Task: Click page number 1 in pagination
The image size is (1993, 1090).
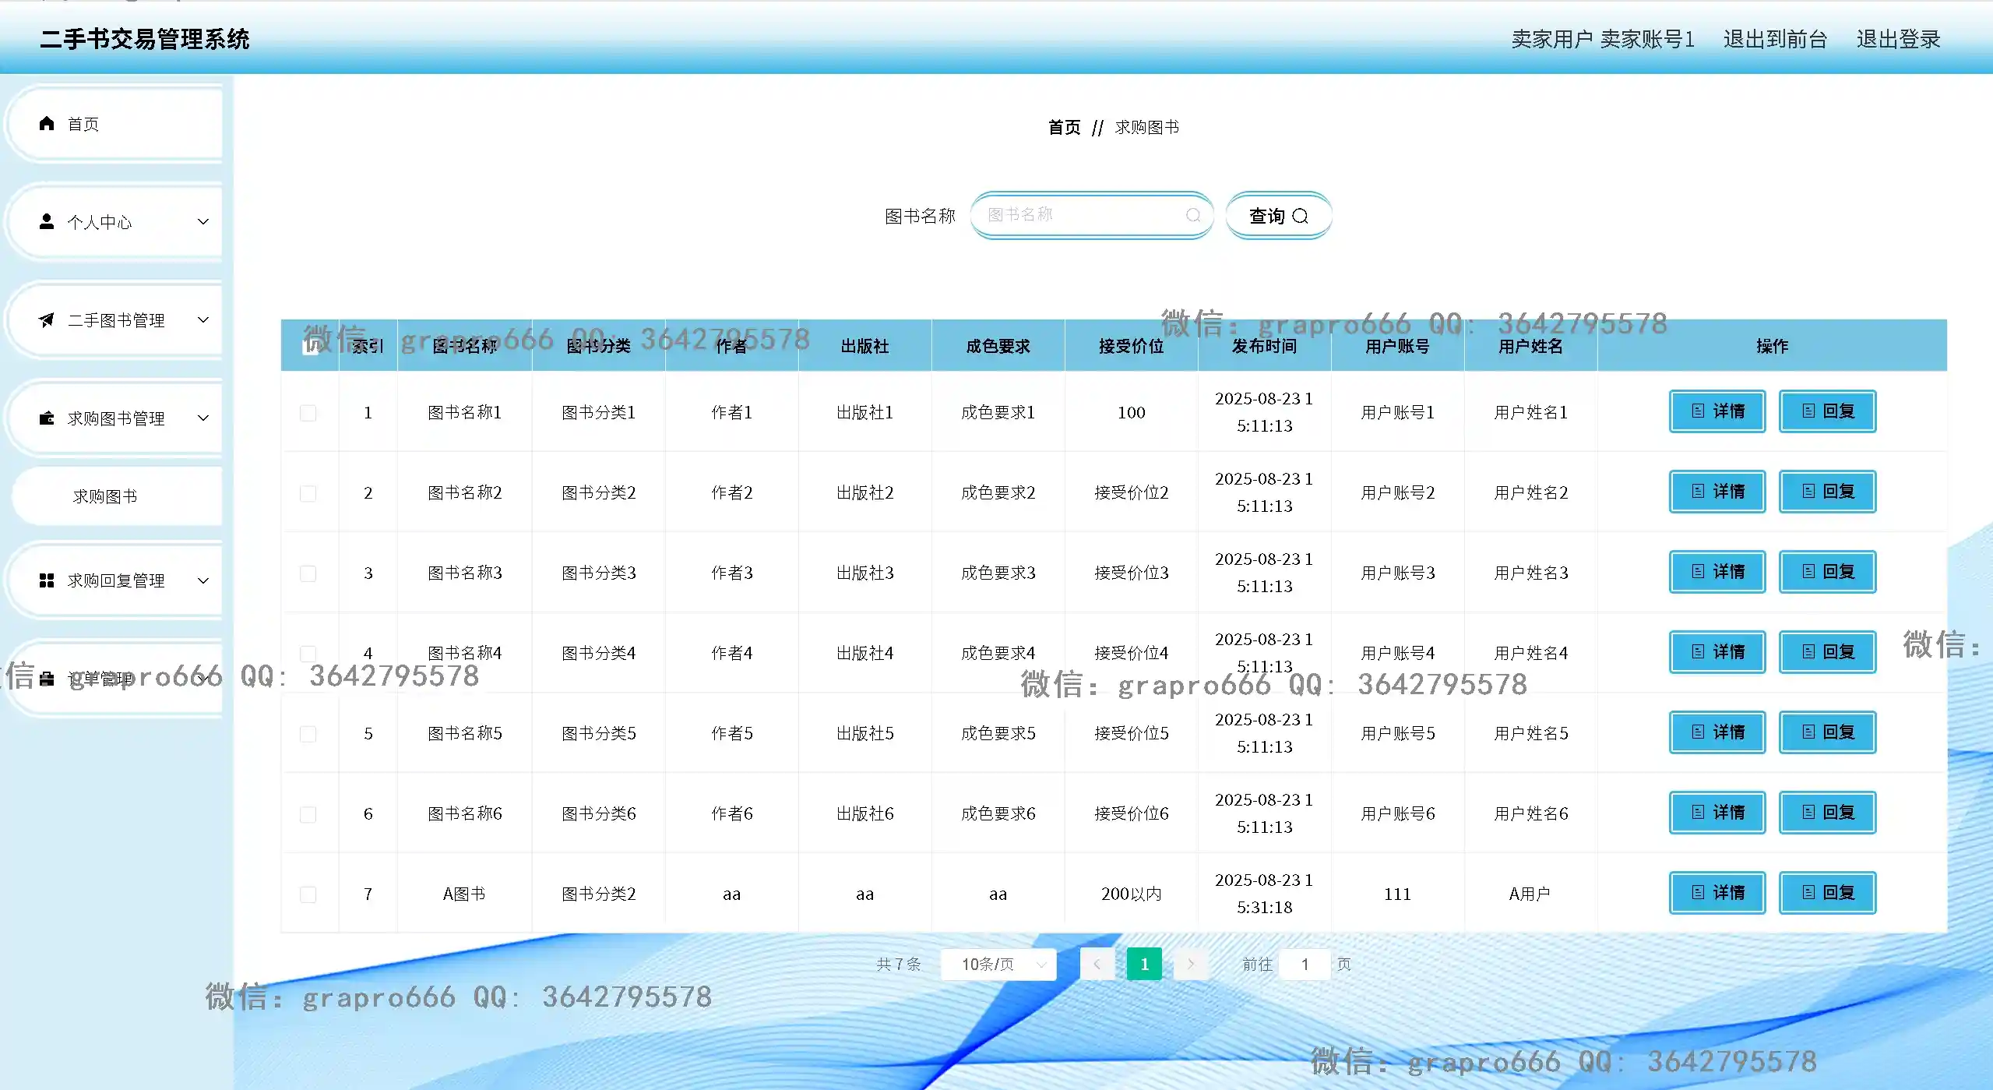Action: (x=1143, y=965)
